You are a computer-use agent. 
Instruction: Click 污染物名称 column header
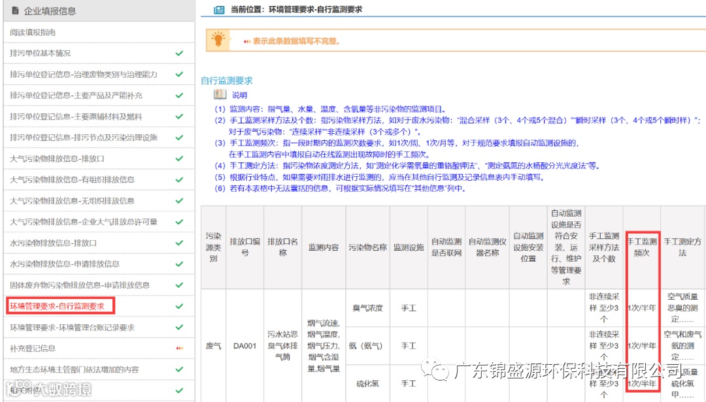(367, 247)
